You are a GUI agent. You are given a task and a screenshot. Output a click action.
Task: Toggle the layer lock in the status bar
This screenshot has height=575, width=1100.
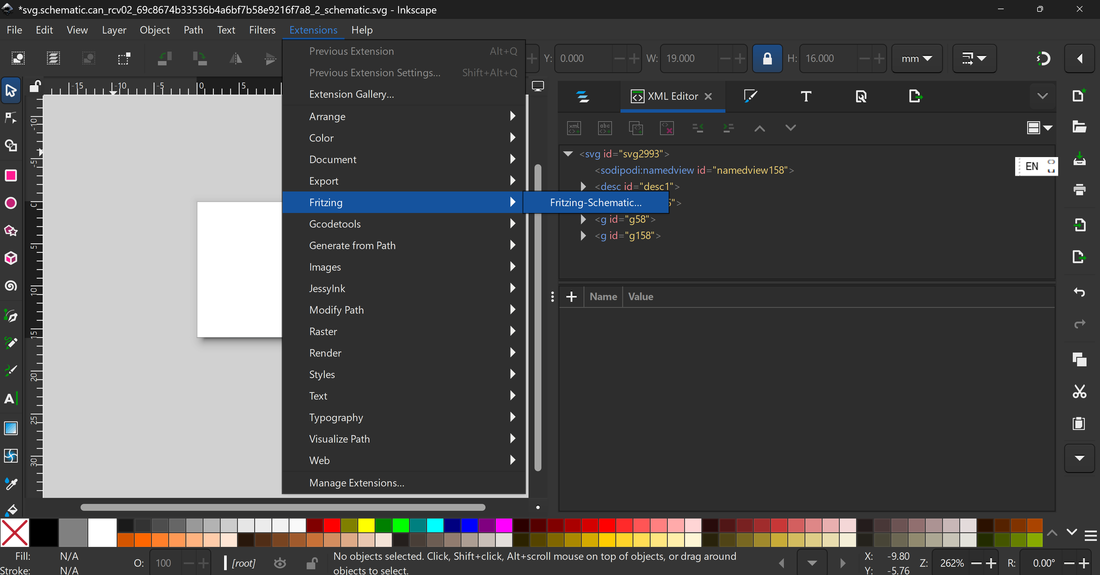pyautogui.click(x=312, y=563)
